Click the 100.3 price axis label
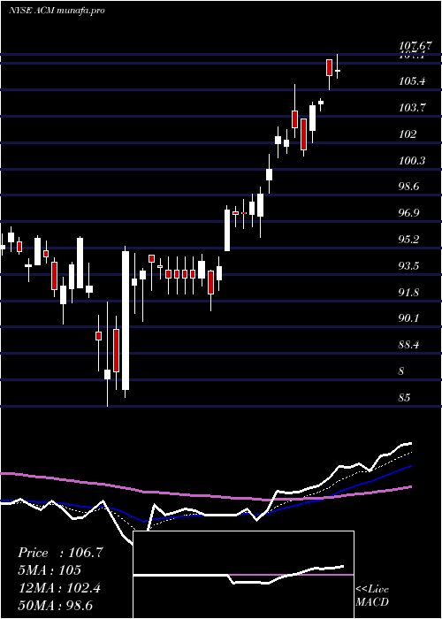This screenshot has width=442, height=619. click(412, 161)
